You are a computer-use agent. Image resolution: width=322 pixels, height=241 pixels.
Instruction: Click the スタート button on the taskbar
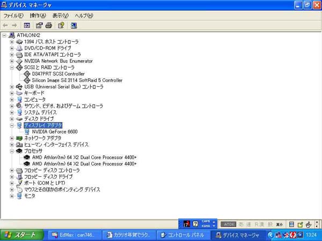(x=21, y=235)
